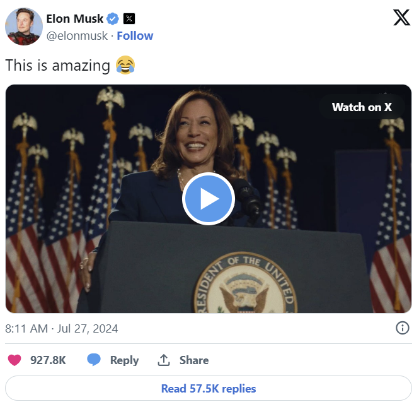Click the 'This is amazing' post text
Image resolution: width=419 pixels, height=402 pixels.
pyautogui.click(x=57, y=64)
